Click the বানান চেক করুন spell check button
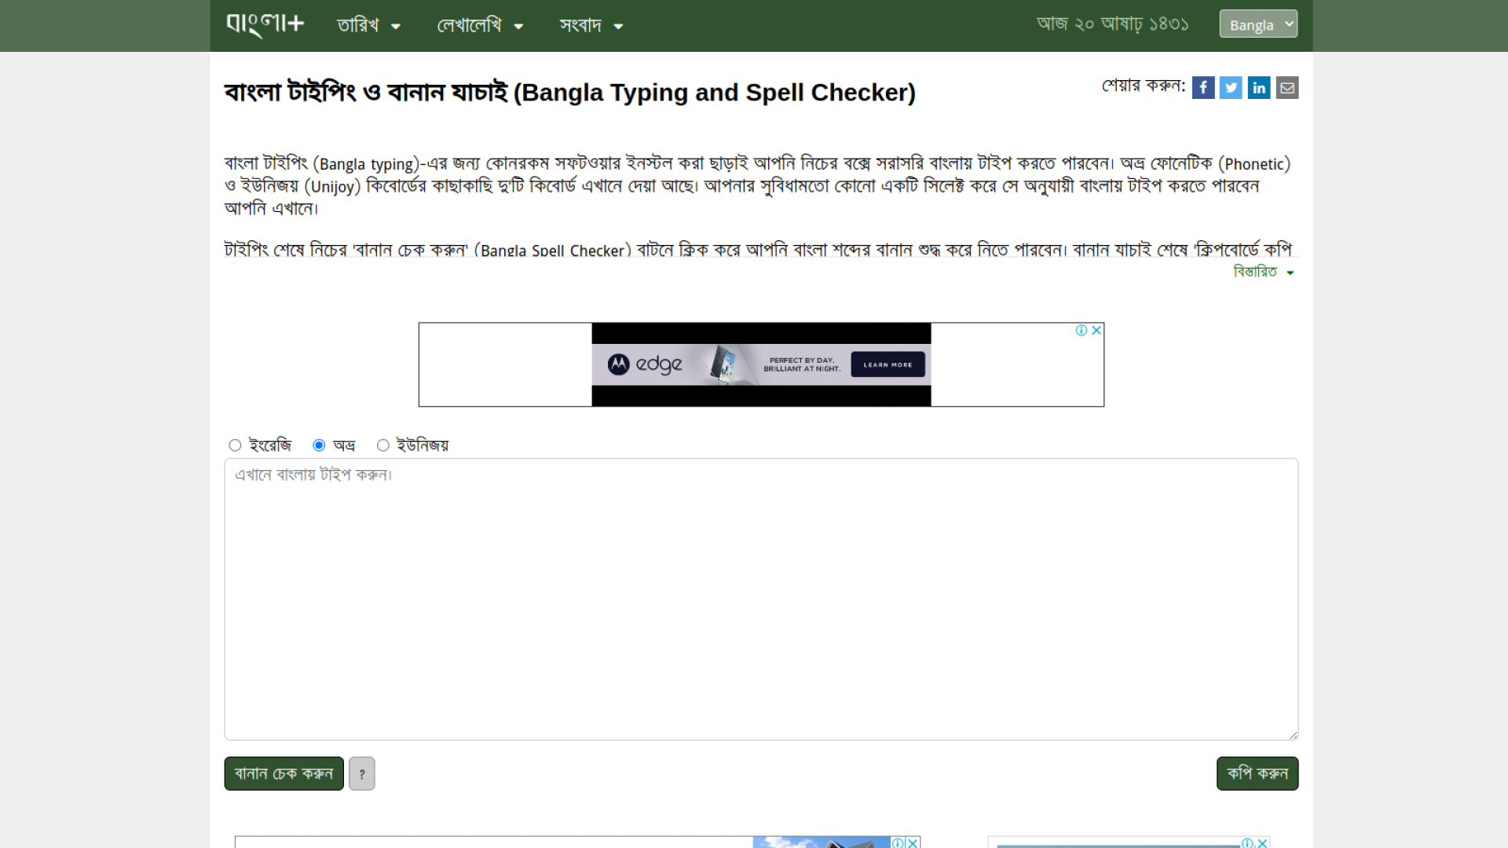Image resolution: width=1508 pixels, height=848 pixels. (x=283, y=773)
